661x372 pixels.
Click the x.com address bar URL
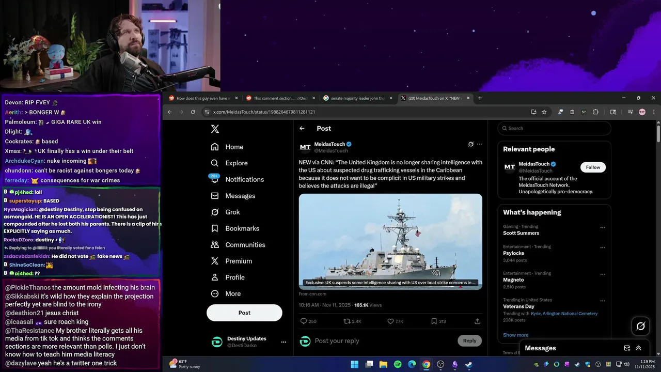pyautogui.click(x=264, y=112)
